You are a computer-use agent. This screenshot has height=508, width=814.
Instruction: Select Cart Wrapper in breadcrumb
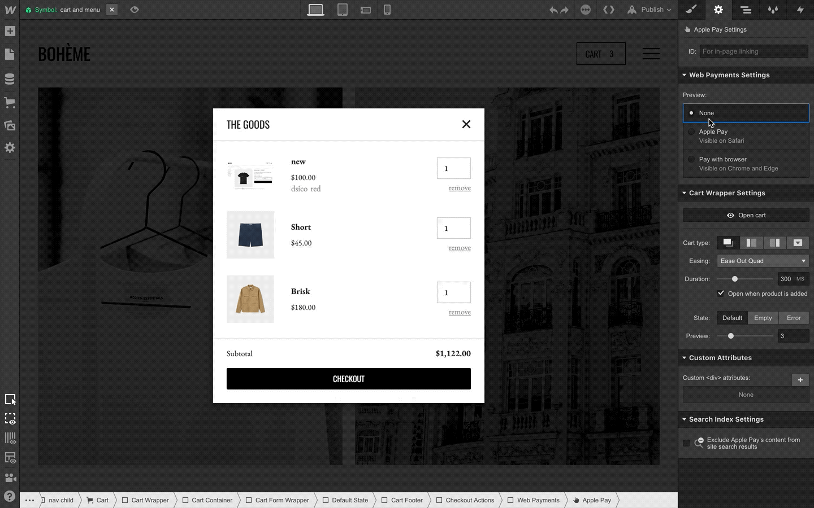pos(145,500)
